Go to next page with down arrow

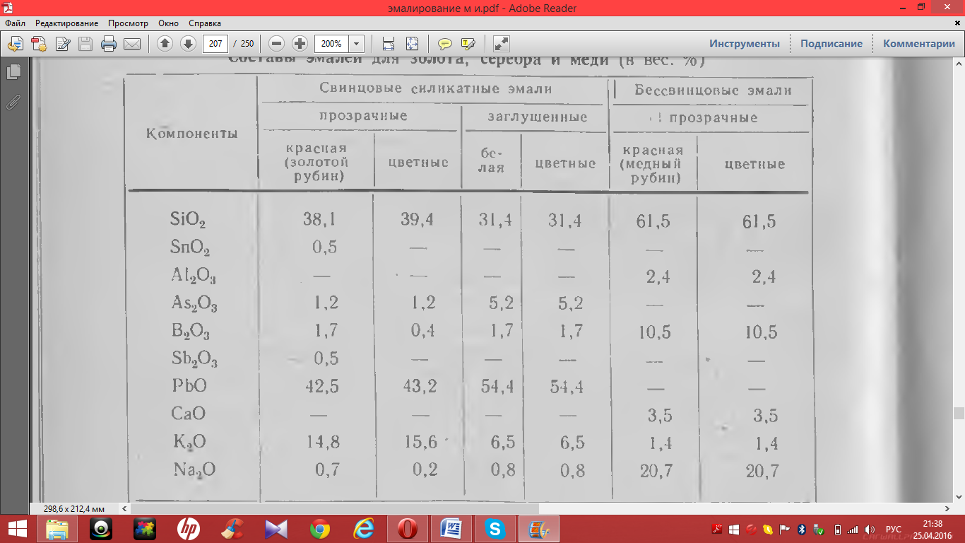[x=188, y=44]
